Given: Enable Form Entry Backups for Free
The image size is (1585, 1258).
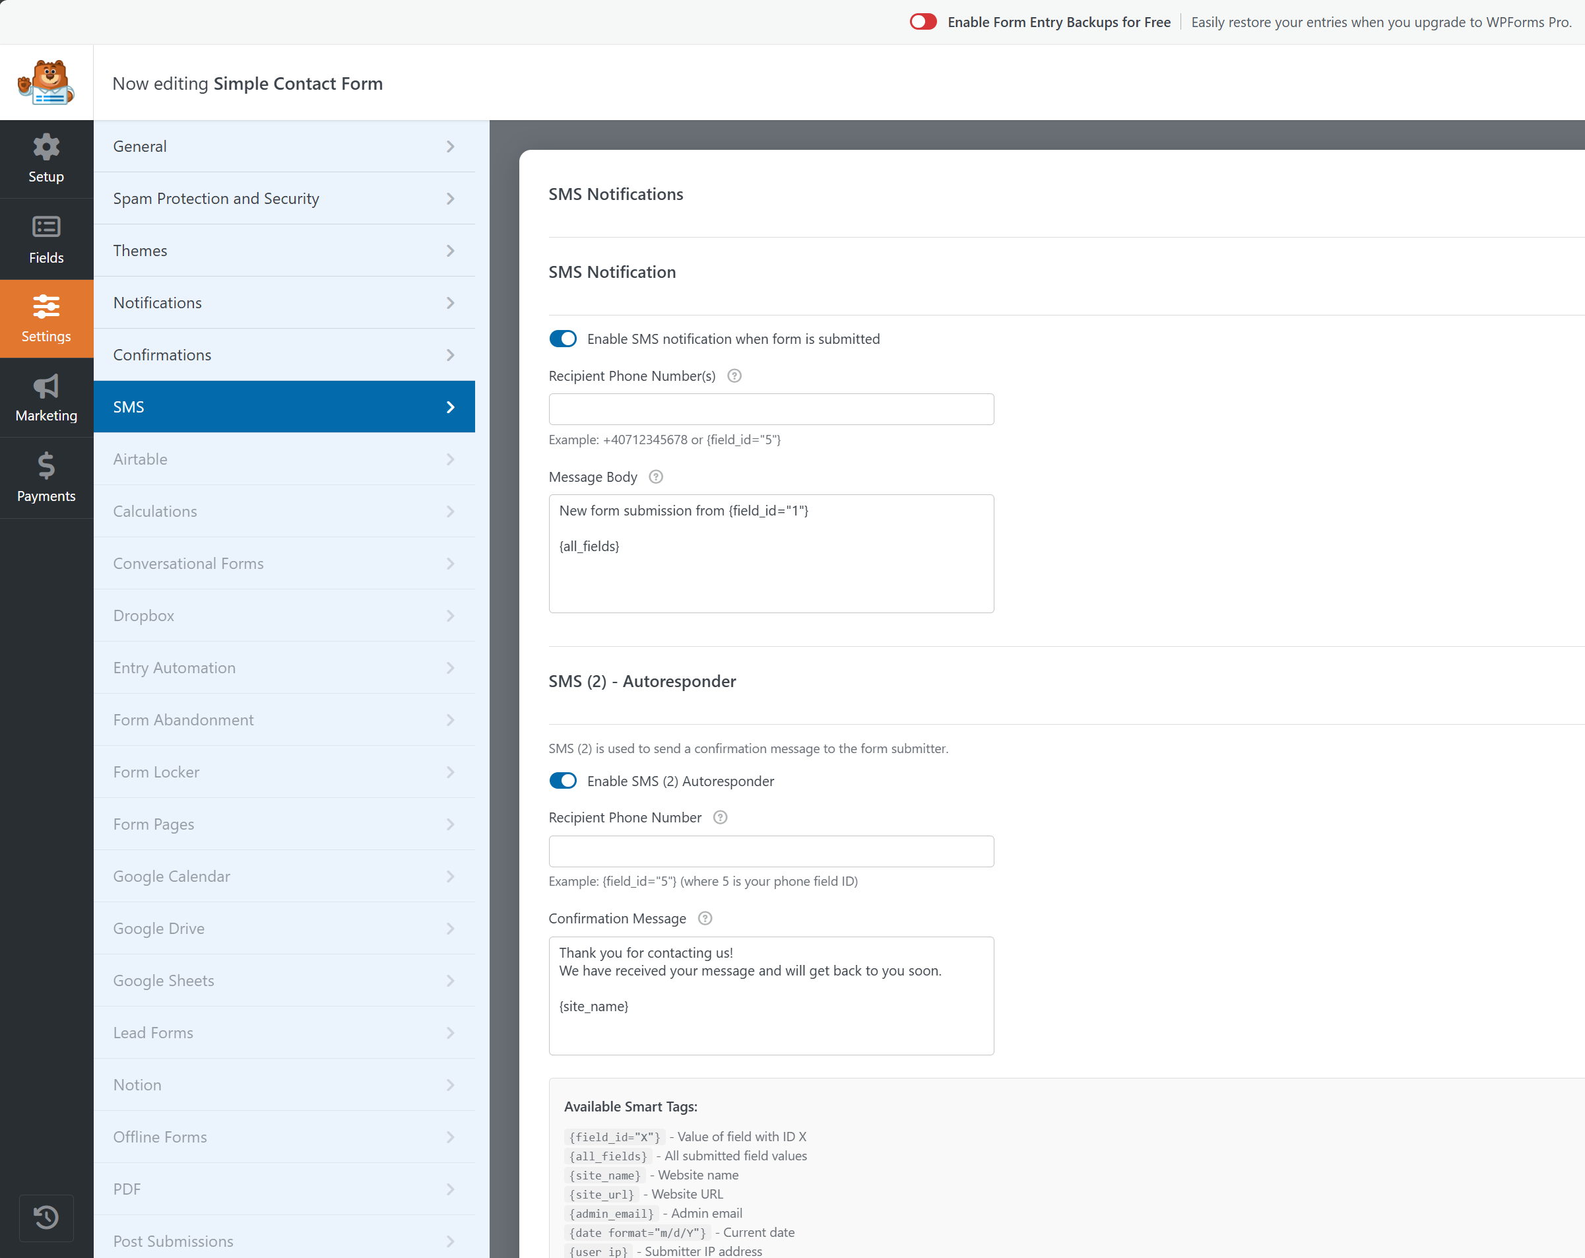Looking at the screenshot, I should (x=922, y=21).
